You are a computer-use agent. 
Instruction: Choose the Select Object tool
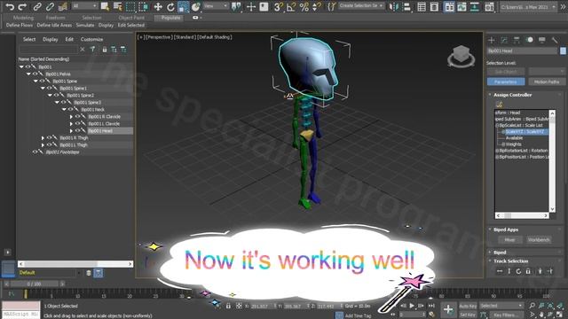tap(105, 6)
